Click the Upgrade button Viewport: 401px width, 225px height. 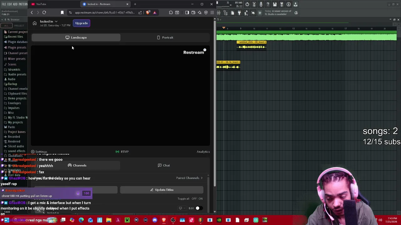[x=81, y=23]
